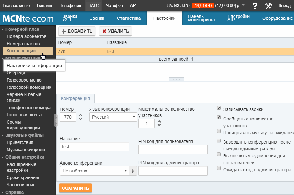The width and height of the screenshot is (294, 195).
Task: Switch to the Статистика tab
Action: click(x=129, y=18)
